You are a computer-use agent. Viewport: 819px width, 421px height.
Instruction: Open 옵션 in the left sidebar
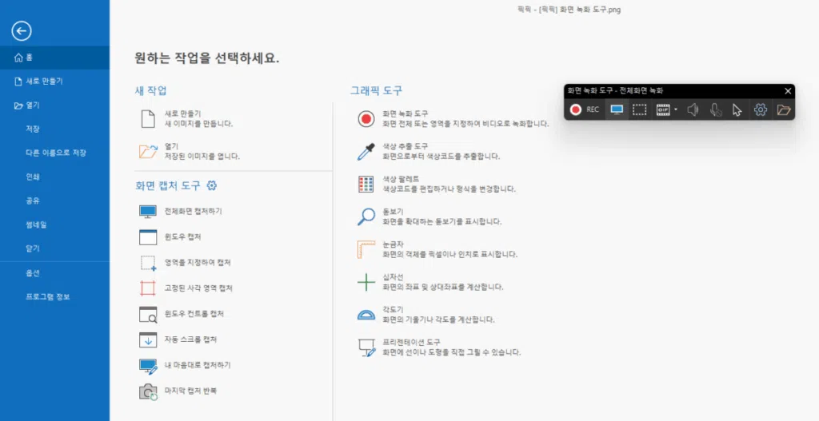33,272
